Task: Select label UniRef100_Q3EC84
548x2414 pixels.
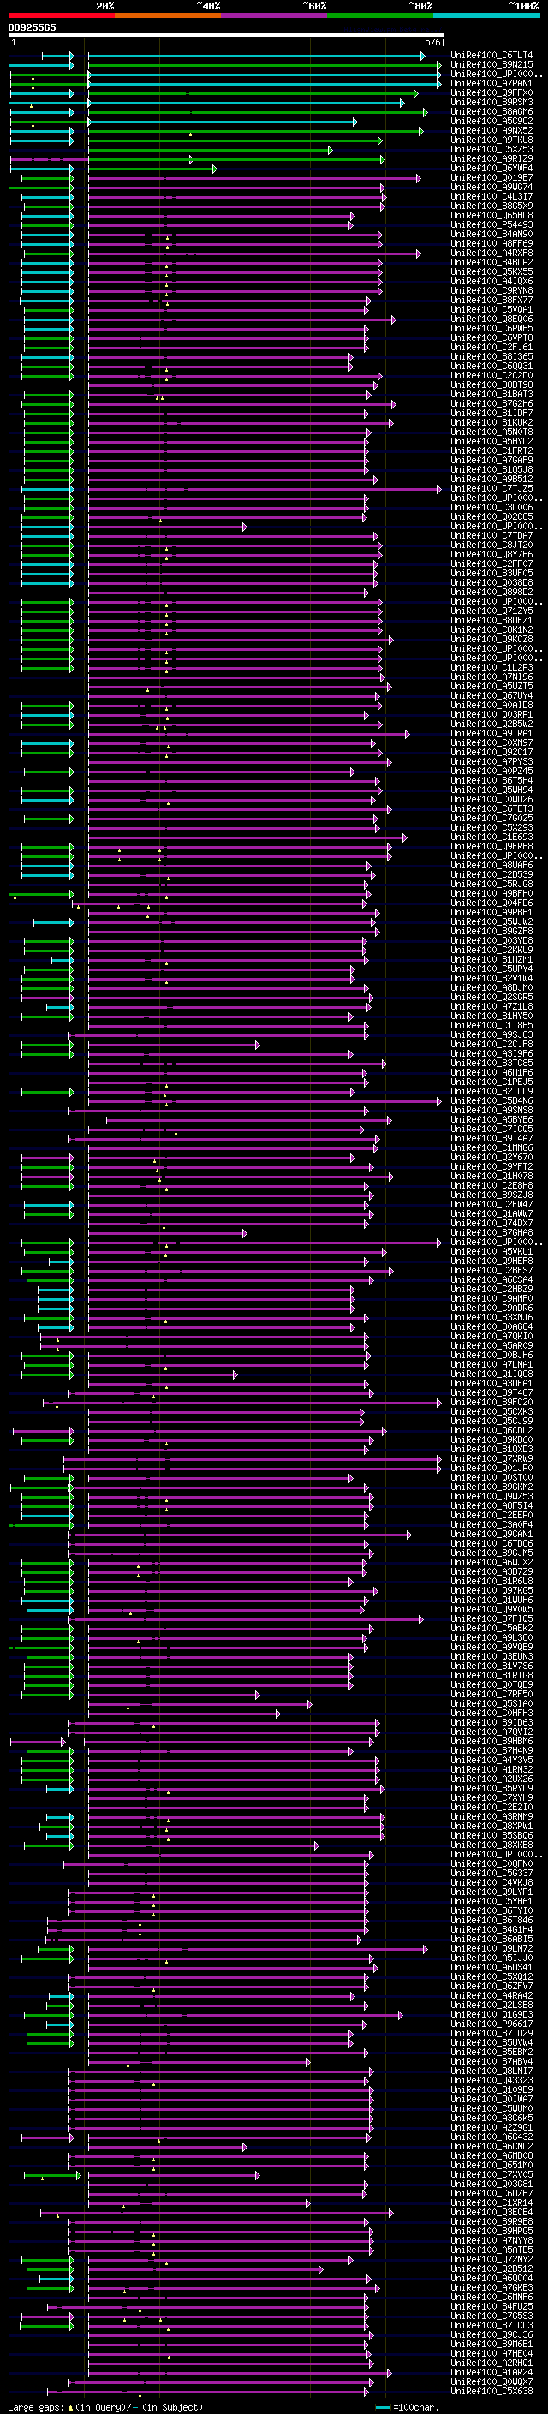Action: point(491,2213)
